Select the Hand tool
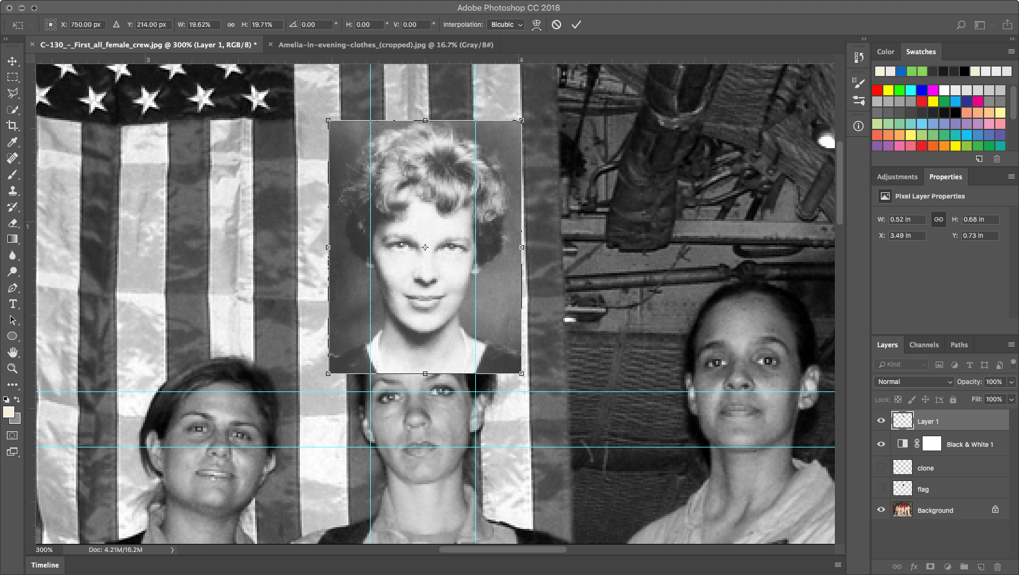The image size is (1019, 575). tap(12, 352)
